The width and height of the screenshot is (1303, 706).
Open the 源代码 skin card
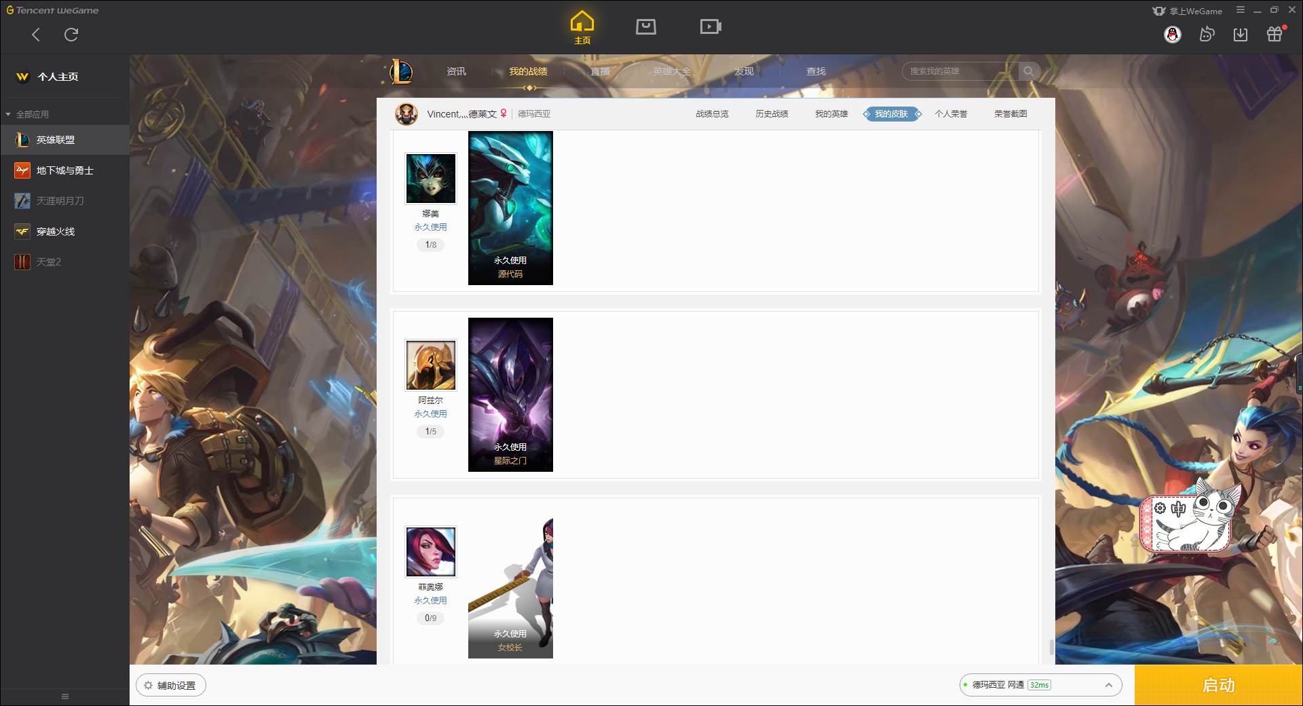510,208
